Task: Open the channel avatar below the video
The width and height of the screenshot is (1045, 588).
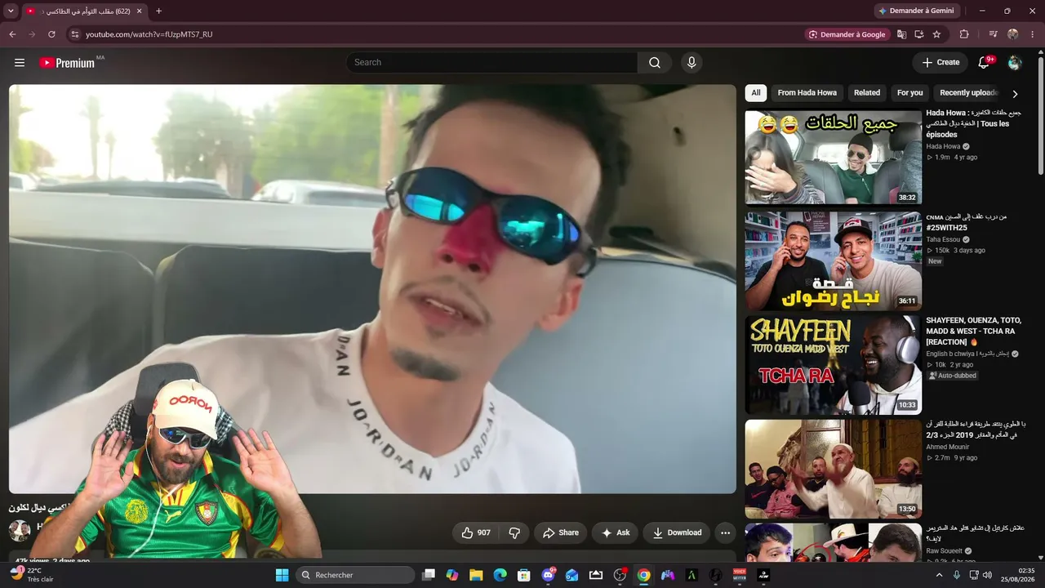Action: (20, 530)
